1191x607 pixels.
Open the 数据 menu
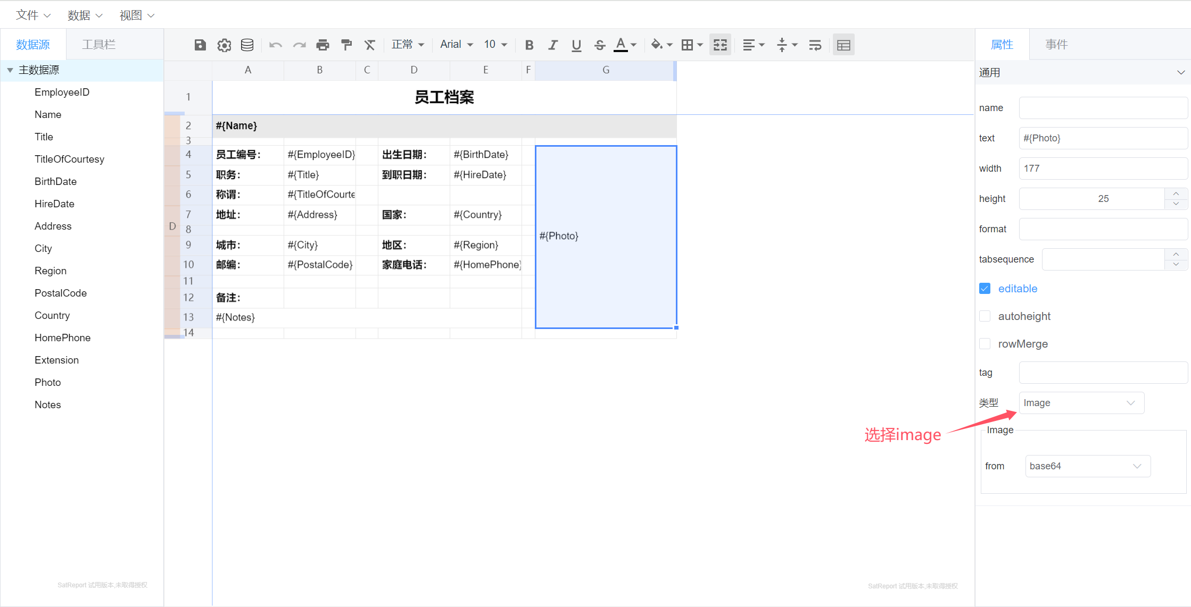[x=85, y=15]
